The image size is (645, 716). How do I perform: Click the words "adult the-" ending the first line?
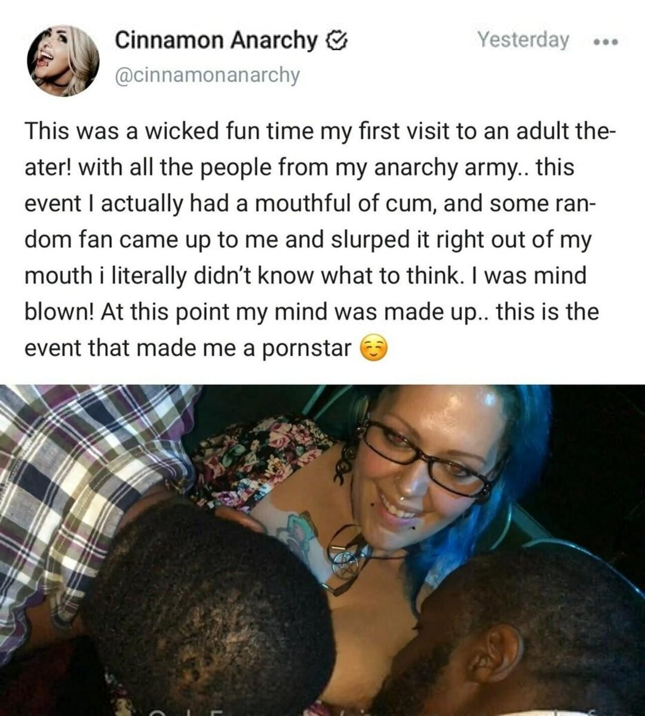[562, 132]
